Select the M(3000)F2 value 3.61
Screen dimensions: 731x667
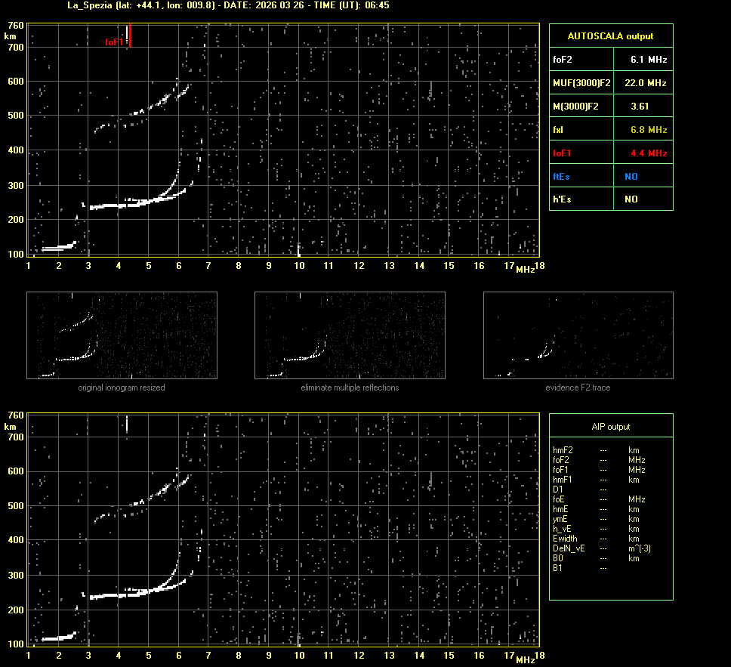(640, 107)
